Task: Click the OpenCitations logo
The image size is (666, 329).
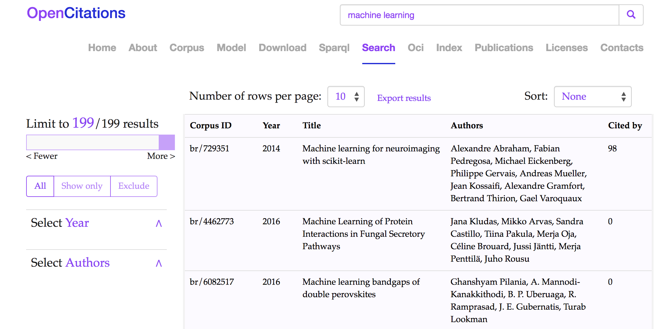Action: point(76,13)
